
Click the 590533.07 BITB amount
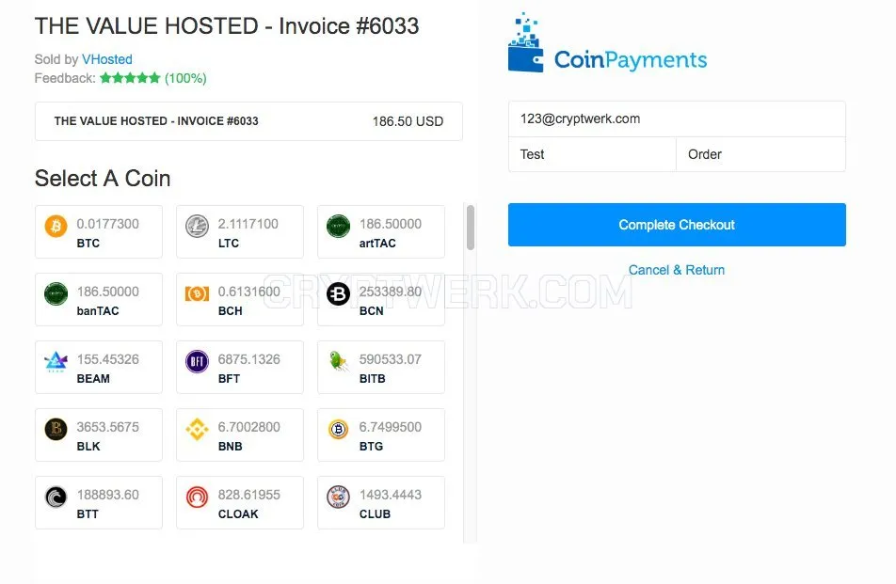click(x=391, y=359)
